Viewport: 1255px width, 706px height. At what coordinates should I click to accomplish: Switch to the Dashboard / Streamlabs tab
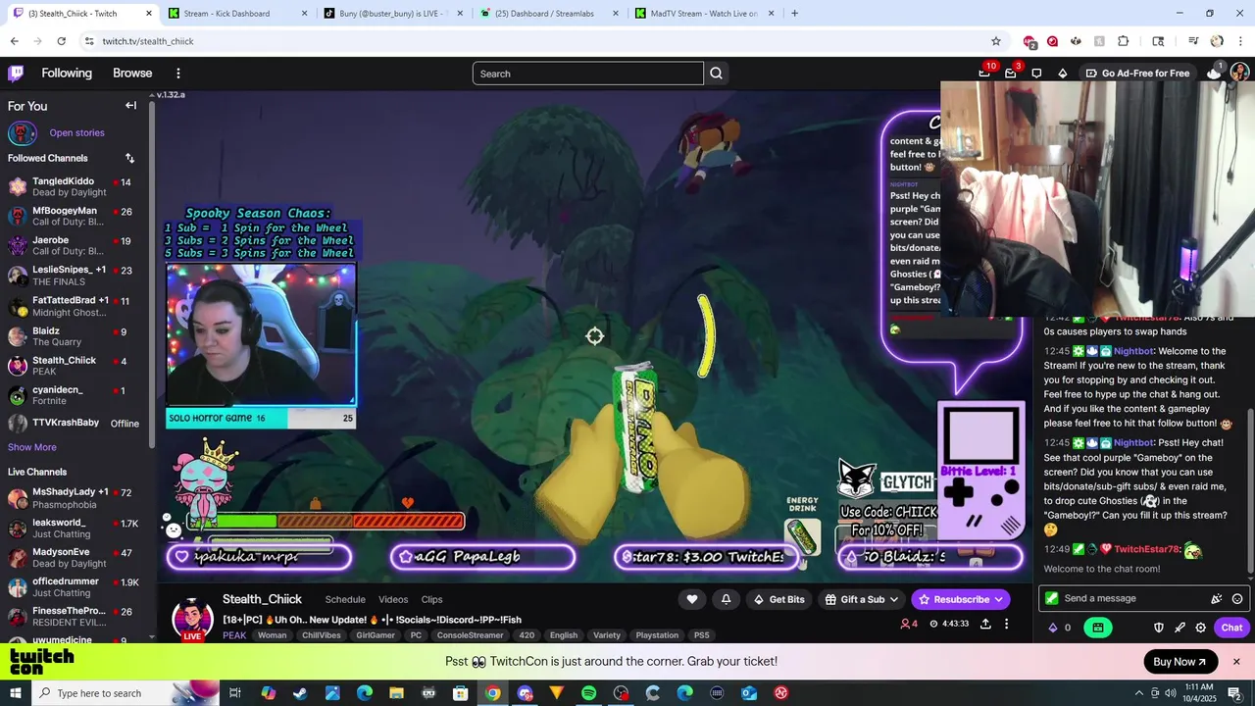tap(549, 14)
